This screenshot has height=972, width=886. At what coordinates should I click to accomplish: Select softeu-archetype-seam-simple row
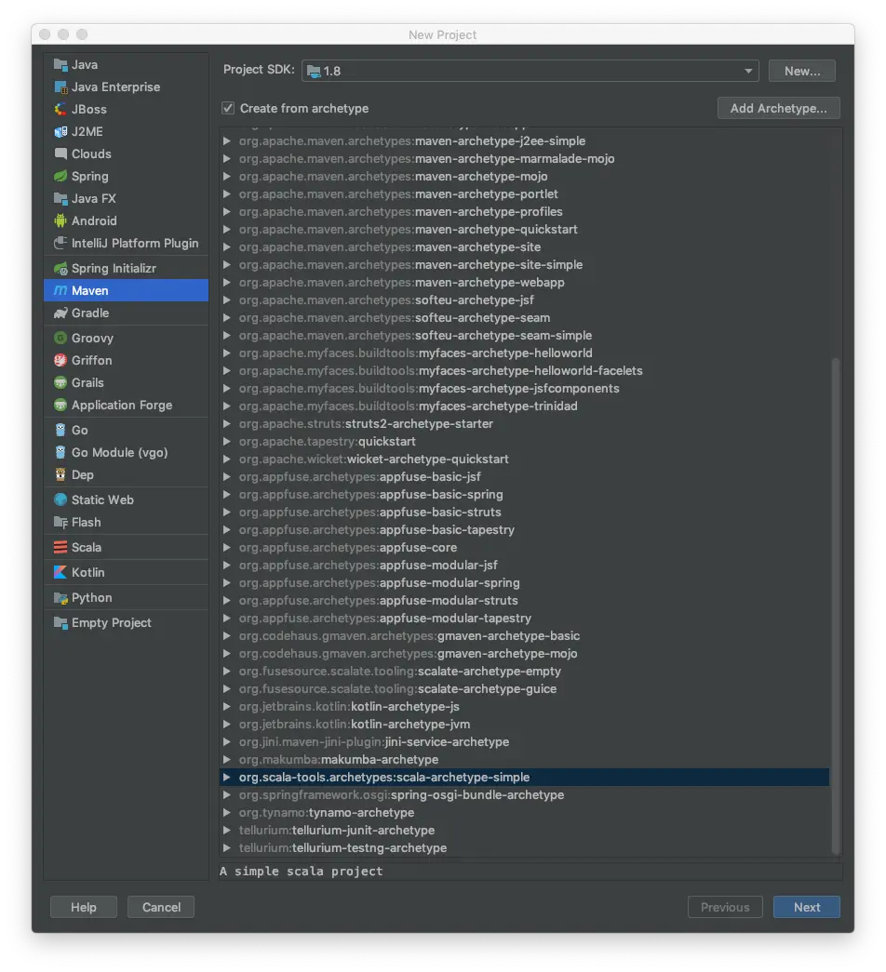coord(525,336)
